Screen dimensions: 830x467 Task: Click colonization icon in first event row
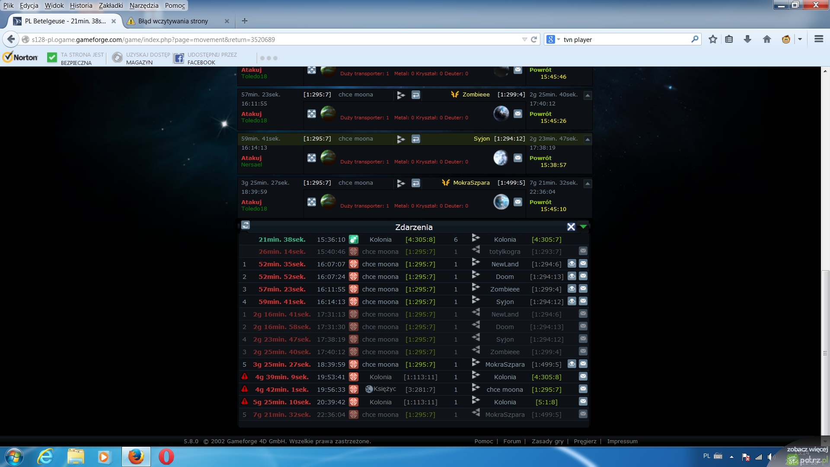[353, 239]
